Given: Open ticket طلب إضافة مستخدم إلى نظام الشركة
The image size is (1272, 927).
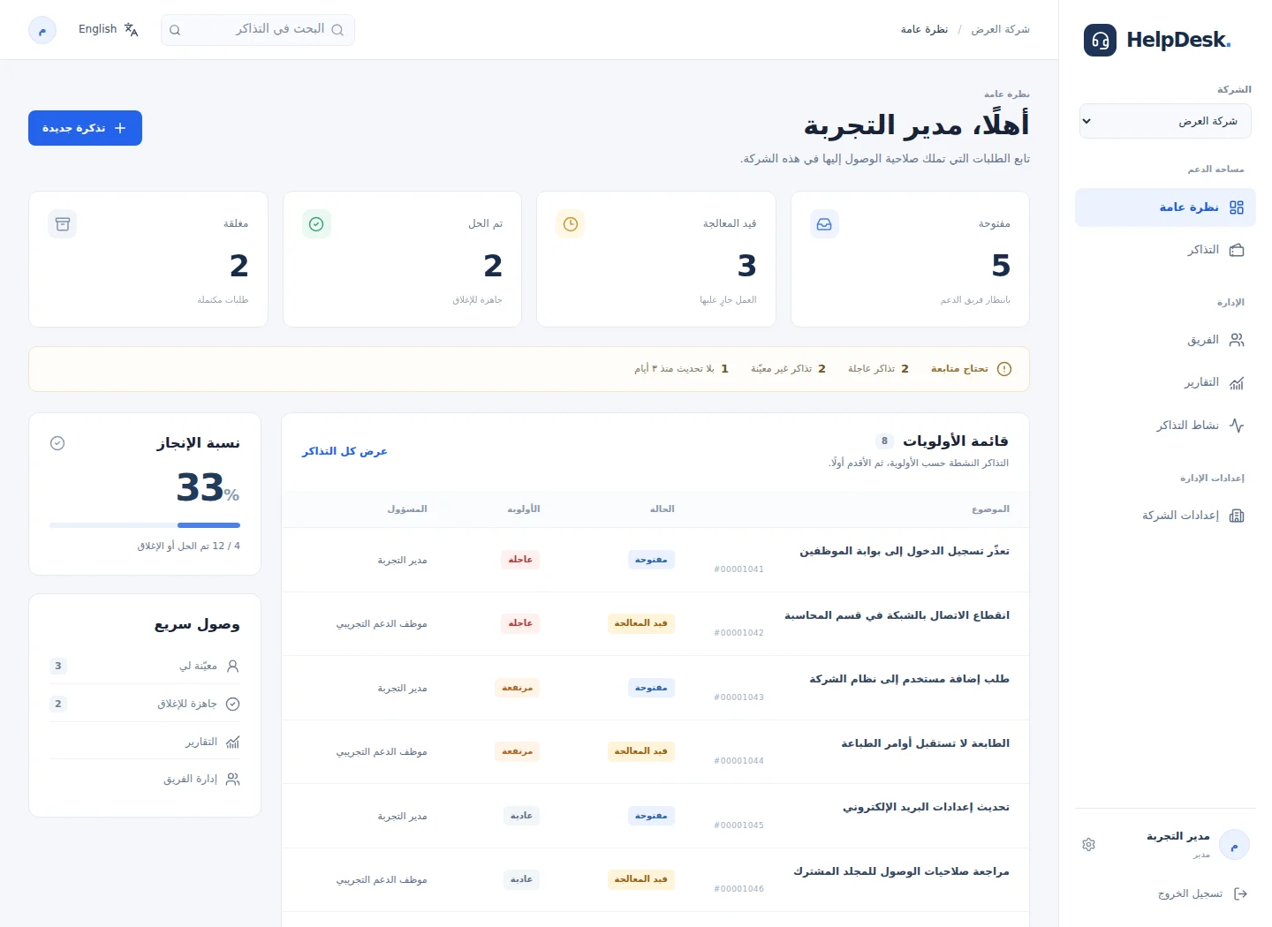Looking at the screenshot, I should 909,679.
